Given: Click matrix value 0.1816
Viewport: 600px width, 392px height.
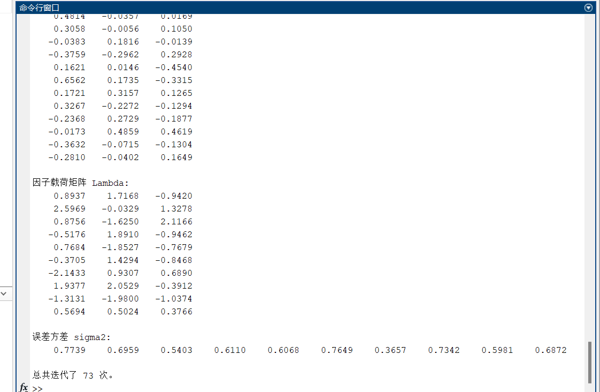Looking at the screenshot, I should click(123, 42).
